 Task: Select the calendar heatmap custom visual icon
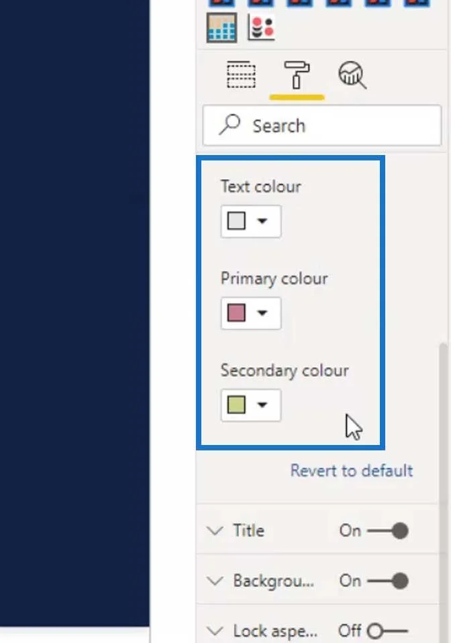click(221, 28)
